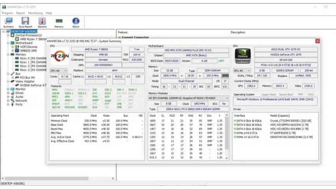Click the Motherboard tree node icon

[x=13, y=43]
